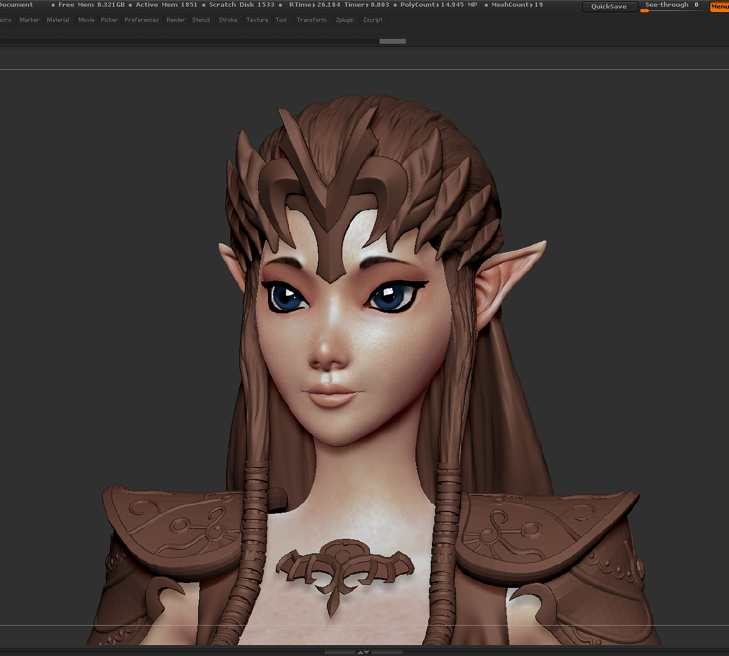Screen dimensions: 729x656
Task: Open the Texture menu
Action: pos(257,20)
